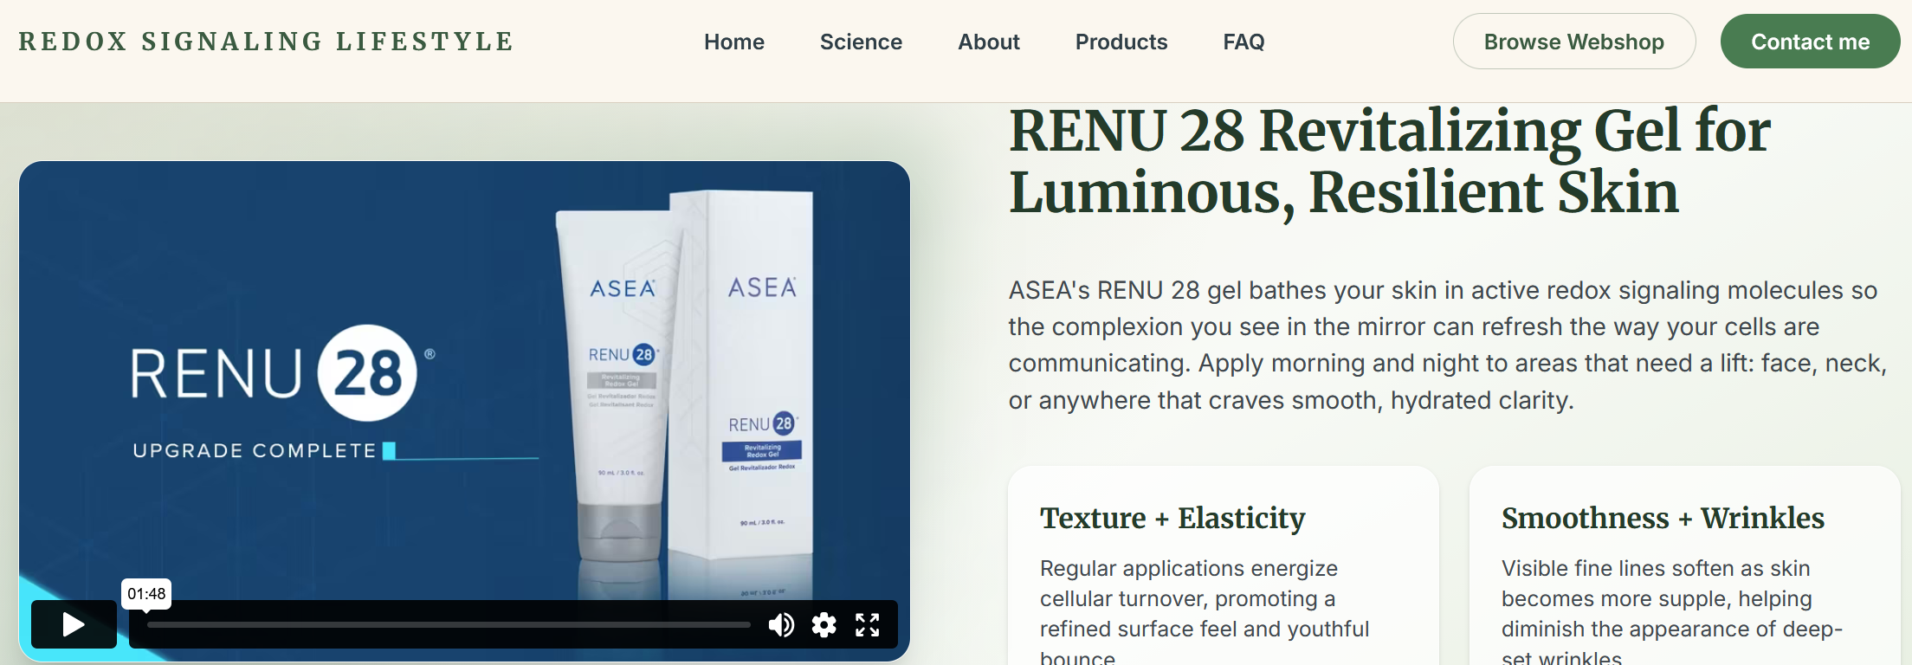Open video settings gear icon
The image size is (1912, 665).
[x=824, y=624]
